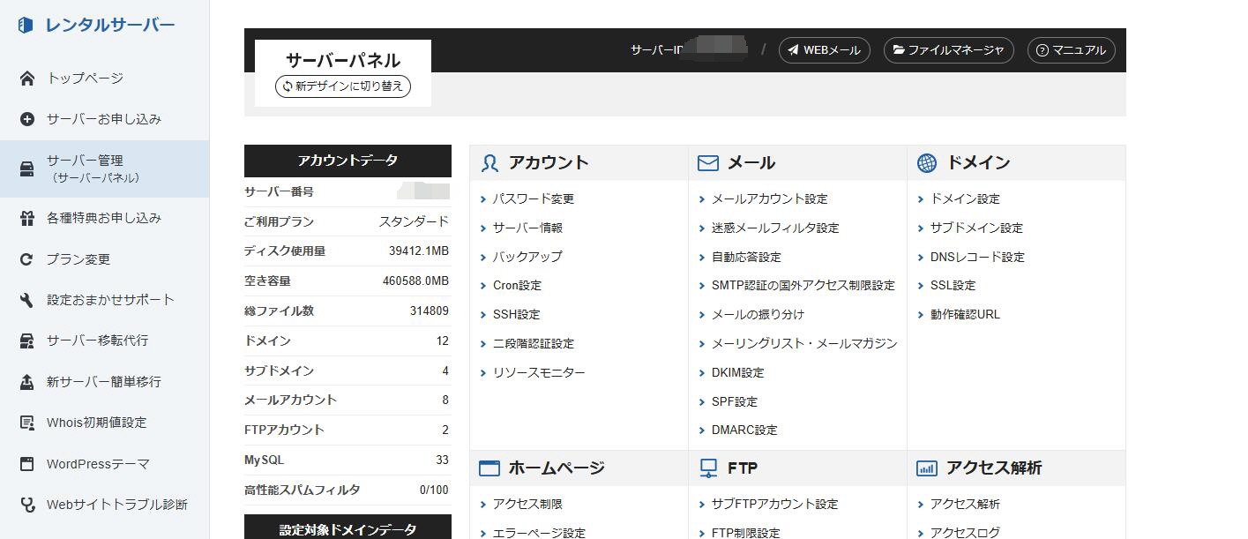
Task: Open サーバー移転代行 sidebar item
Action: (104, 341)
